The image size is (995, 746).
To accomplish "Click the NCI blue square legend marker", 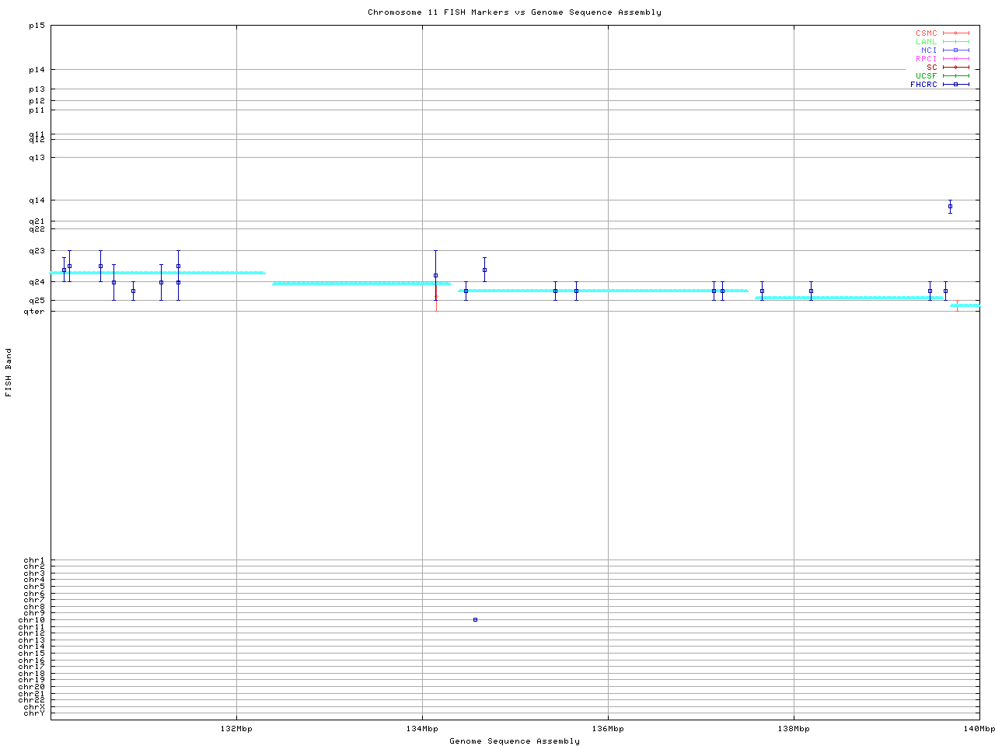I will tap(955, 51).
